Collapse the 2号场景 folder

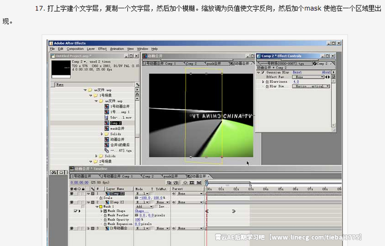90,161
